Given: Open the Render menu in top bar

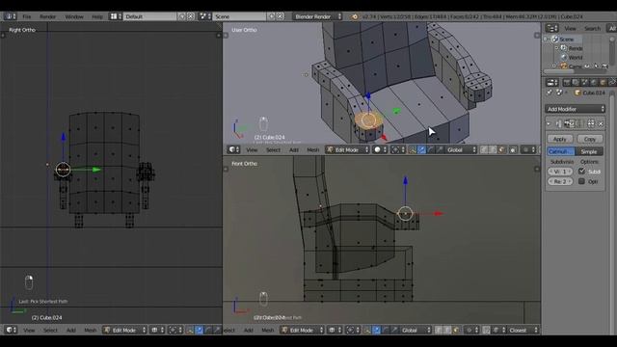Looking at the screenshot, I should (47, 16).
